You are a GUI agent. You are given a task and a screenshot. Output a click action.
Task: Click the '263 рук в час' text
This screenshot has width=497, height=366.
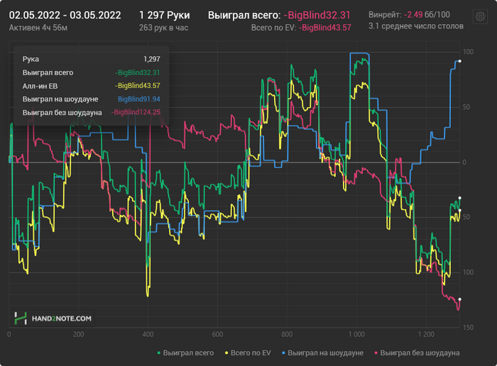[x=163, y=28]
